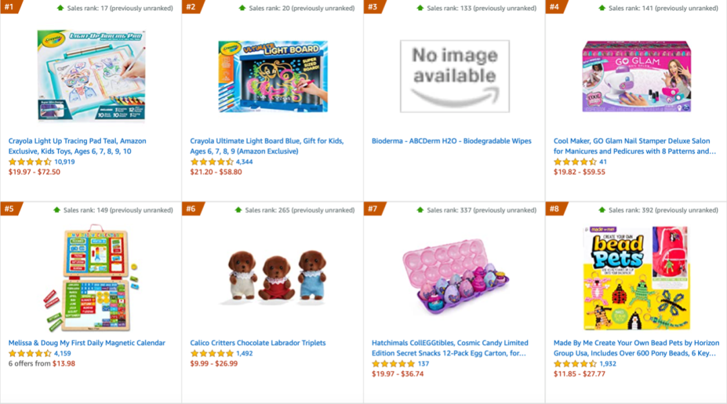This screenshot has width=727, height=404.
Task: Click the star rating for Bead Pets kit
Action: 575,364
